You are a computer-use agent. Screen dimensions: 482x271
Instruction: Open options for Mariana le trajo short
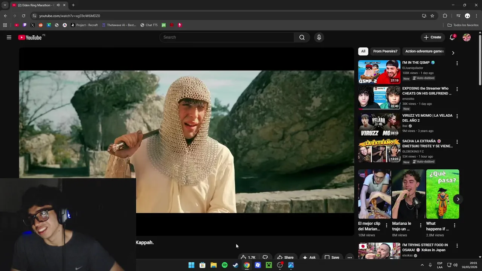pos(421,225)
